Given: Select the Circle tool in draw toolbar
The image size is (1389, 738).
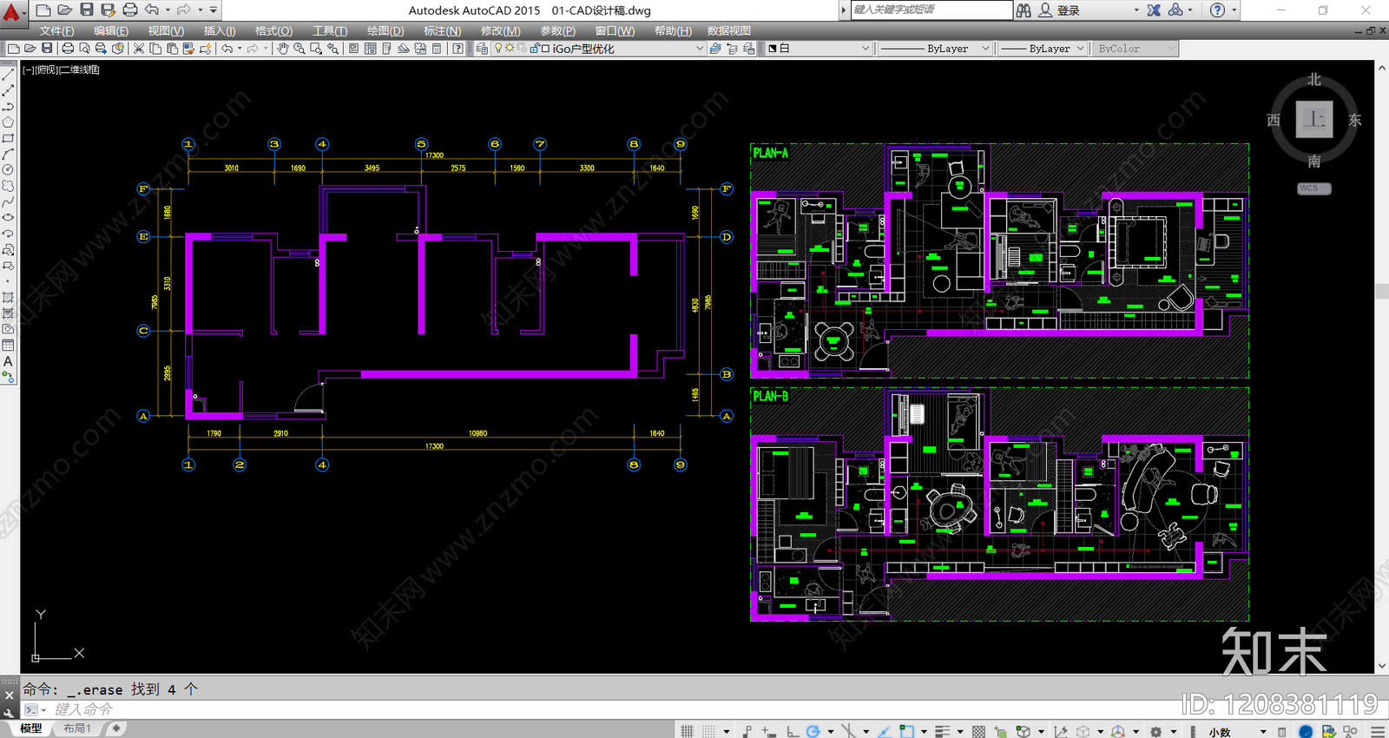Looking at the screenshot, I should (x=8, y=170).
